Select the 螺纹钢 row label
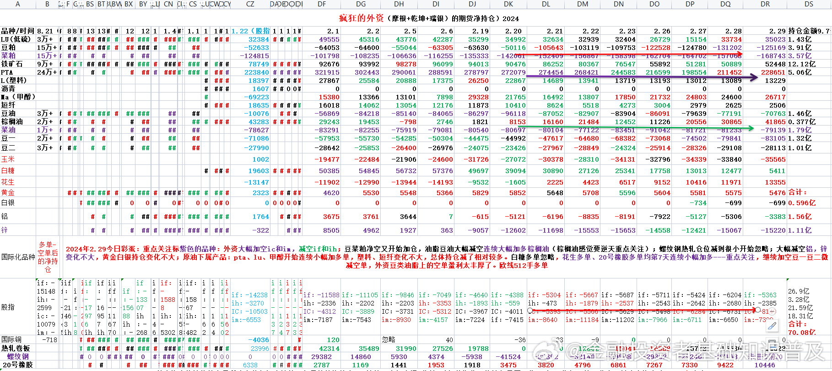This screenshot has height=371, width=832. pos(18,356)
